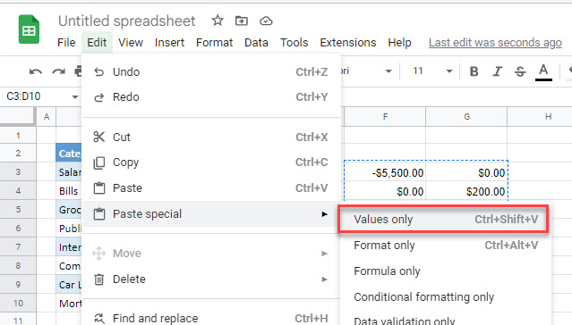Click column G header
The height and width of the screenshot is (325, 572).
[x=466, y=116]
